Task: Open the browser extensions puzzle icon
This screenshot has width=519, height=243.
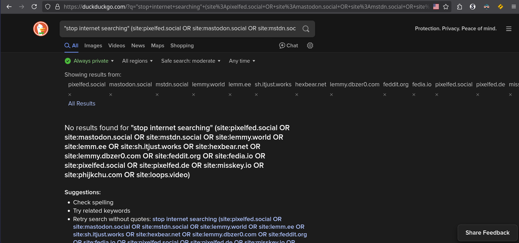Action: [459, 7]
